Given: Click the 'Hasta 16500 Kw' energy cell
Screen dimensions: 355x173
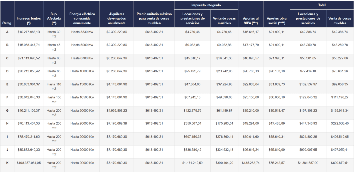Looking at the screenshot, I should pyautogui.click(x=82, y=97).
